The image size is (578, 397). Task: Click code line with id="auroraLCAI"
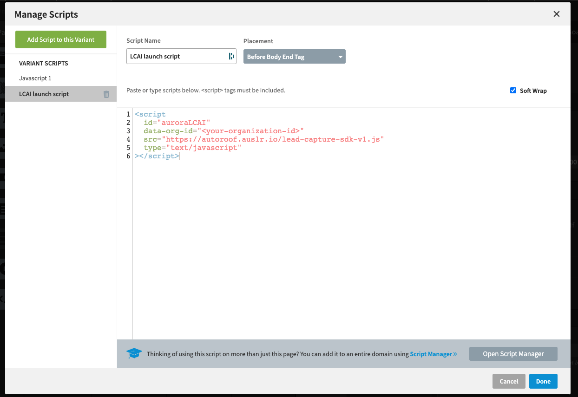(x=177, y=123)
